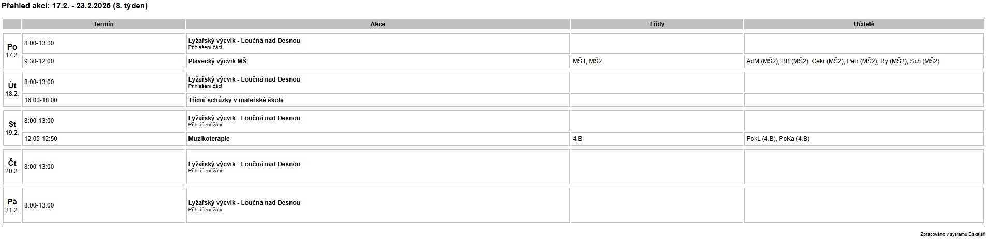Select the Monday Po 17.2. day cell
Screen dimensions: 986x239
12,51
